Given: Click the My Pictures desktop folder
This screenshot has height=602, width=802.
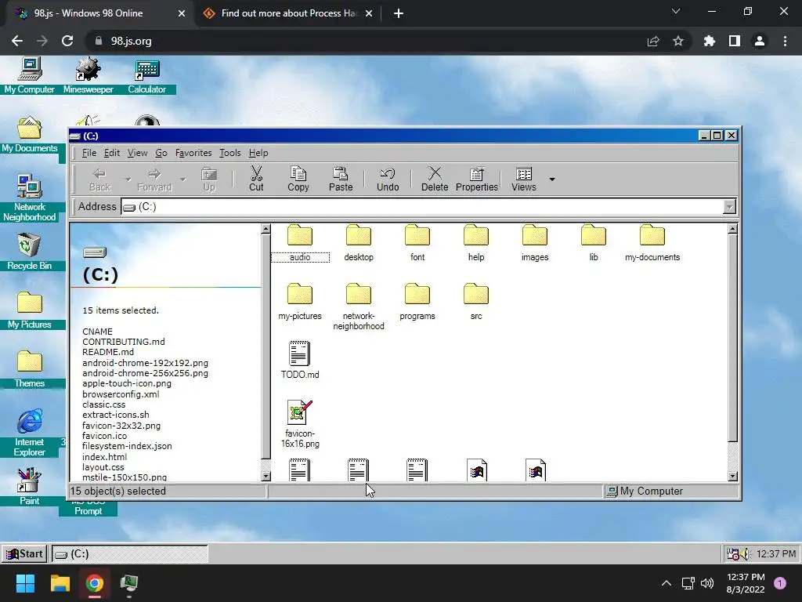Looking at the screenshot, I should 29,310.
